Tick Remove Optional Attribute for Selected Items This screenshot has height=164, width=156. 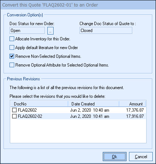[x=12, y=65]
